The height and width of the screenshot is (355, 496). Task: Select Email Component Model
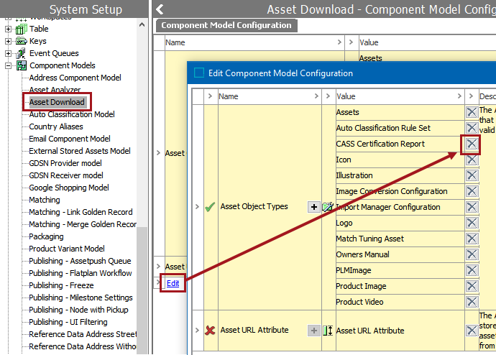70,139
